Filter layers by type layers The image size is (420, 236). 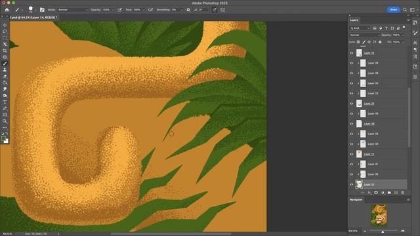pos(387,28)
